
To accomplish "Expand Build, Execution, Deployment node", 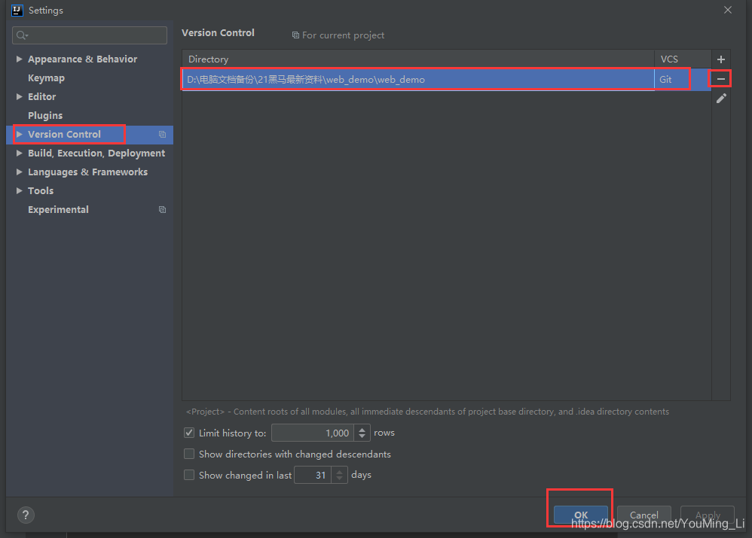I will click(x=19, y=153).
